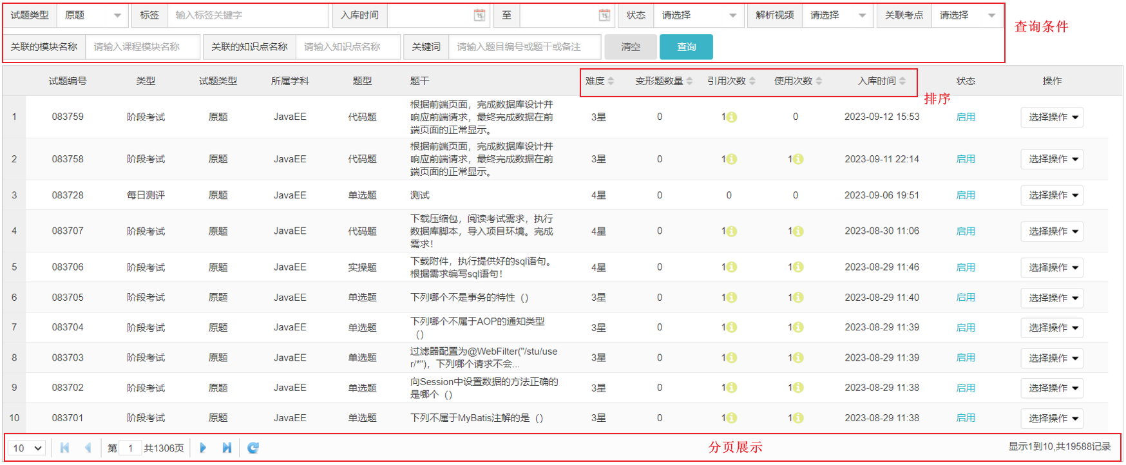Viewport: 1126px width, 465px height.
Task: Refresh the table with reload icon
Action: pyautogui.click(x=253, y=448)
